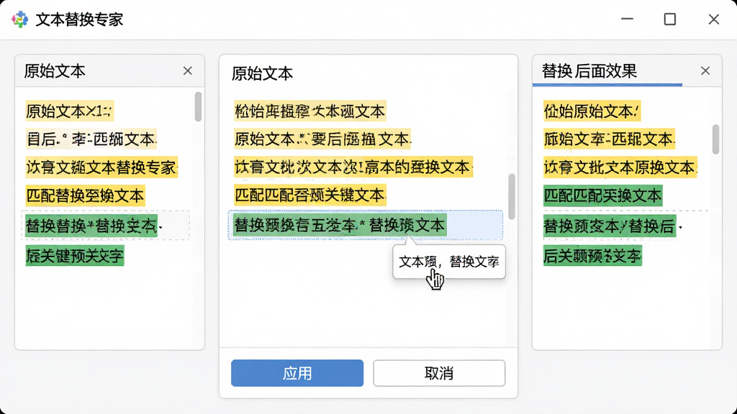Maximize the 文本替换专家 window
The width and height of the screenshot is (737, 414).
[670, 19]
